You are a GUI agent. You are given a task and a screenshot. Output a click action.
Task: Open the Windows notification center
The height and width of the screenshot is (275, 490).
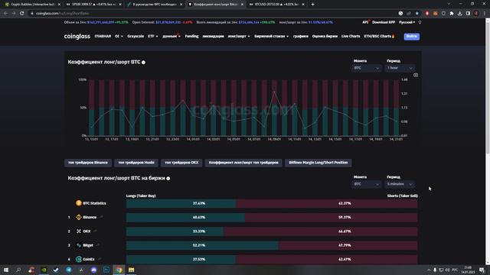[482, 270]
